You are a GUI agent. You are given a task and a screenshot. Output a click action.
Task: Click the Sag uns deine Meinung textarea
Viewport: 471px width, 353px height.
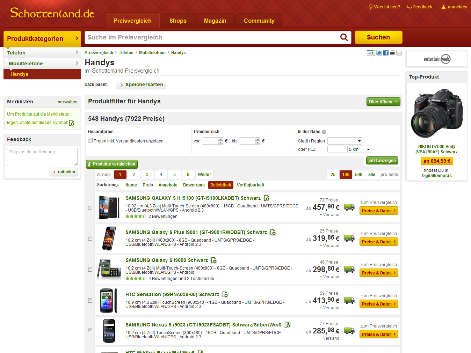click(42, 157)
